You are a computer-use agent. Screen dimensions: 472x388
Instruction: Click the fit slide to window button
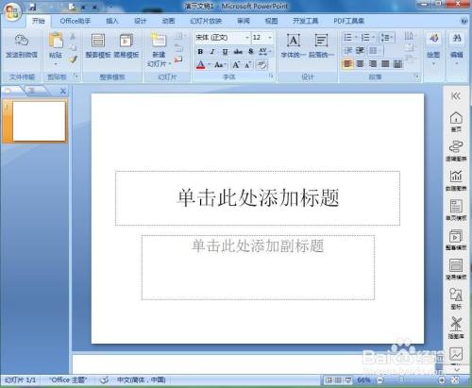click(x=455, y=380)
